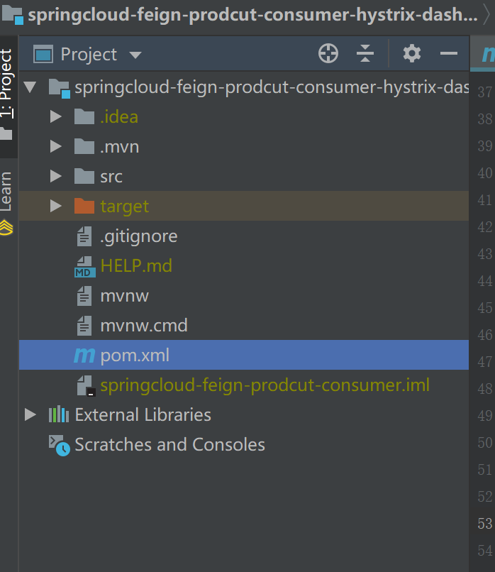This screenshot has width=495, height=572.
Task: Click the mvnw file icon
Action: [x=84, y=295]
